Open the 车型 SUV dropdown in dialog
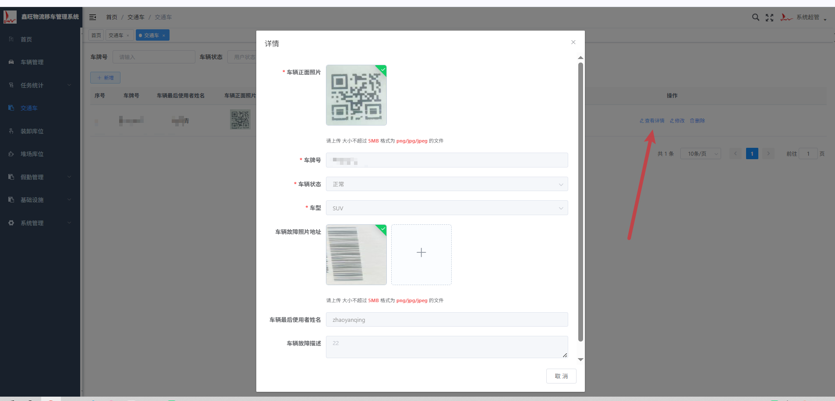835x401 pixels. coord(447,208)
